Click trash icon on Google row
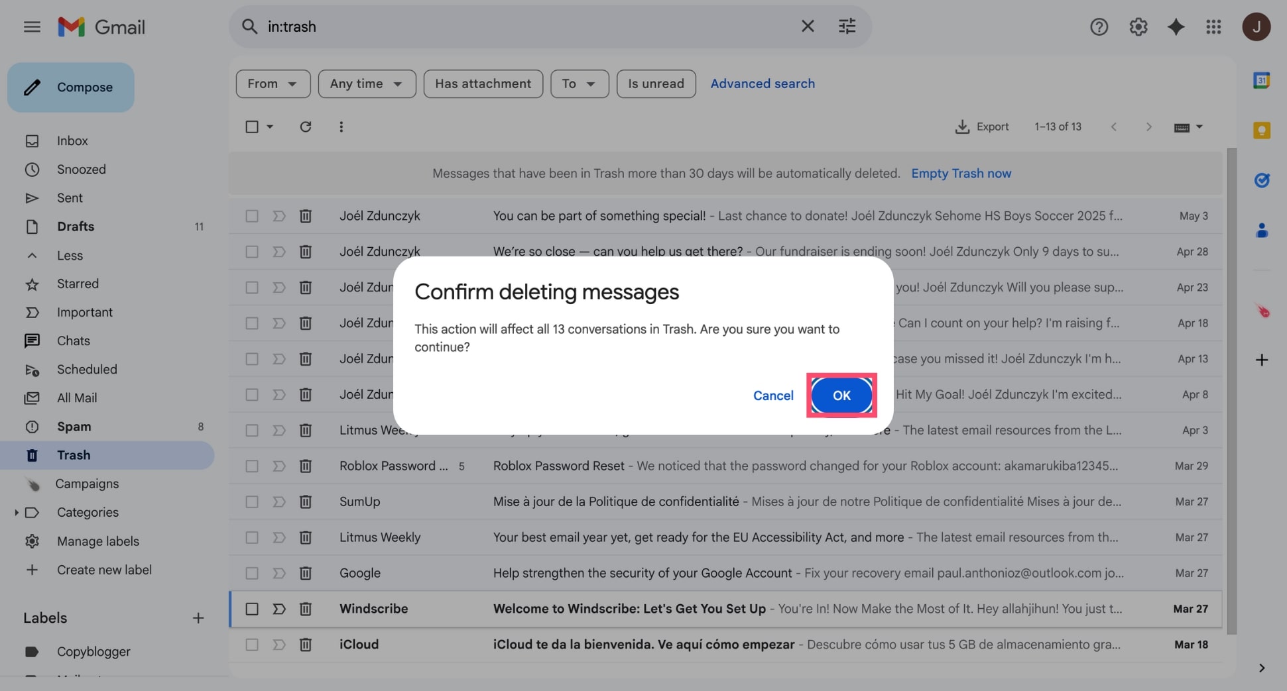The image size is (1287, 691). coord(305,572)
